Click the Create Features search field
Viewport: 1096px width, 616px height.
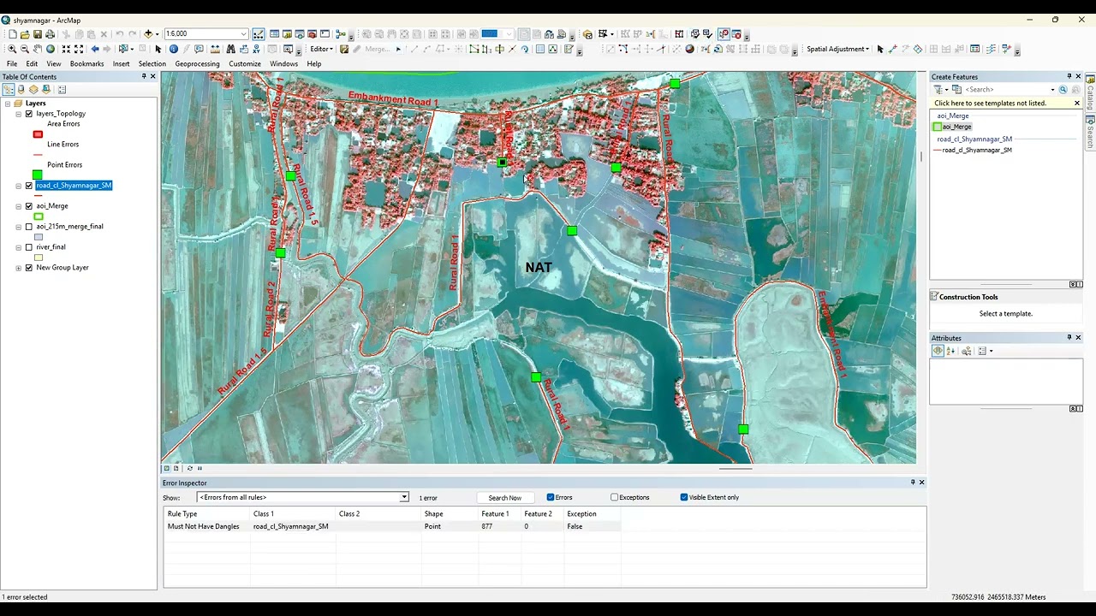click(x=1006, y=90)
